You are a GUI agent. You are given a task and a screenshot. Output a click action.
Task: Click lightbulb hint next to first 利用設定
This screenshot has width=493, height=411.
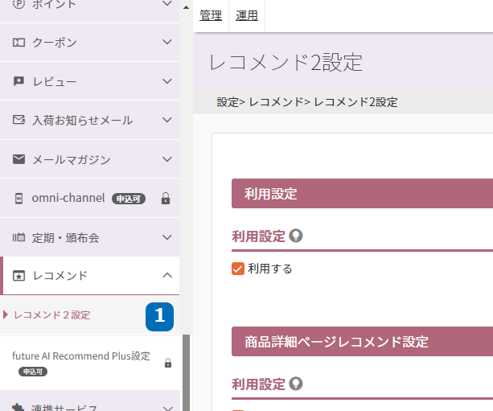tap(295, 236)
